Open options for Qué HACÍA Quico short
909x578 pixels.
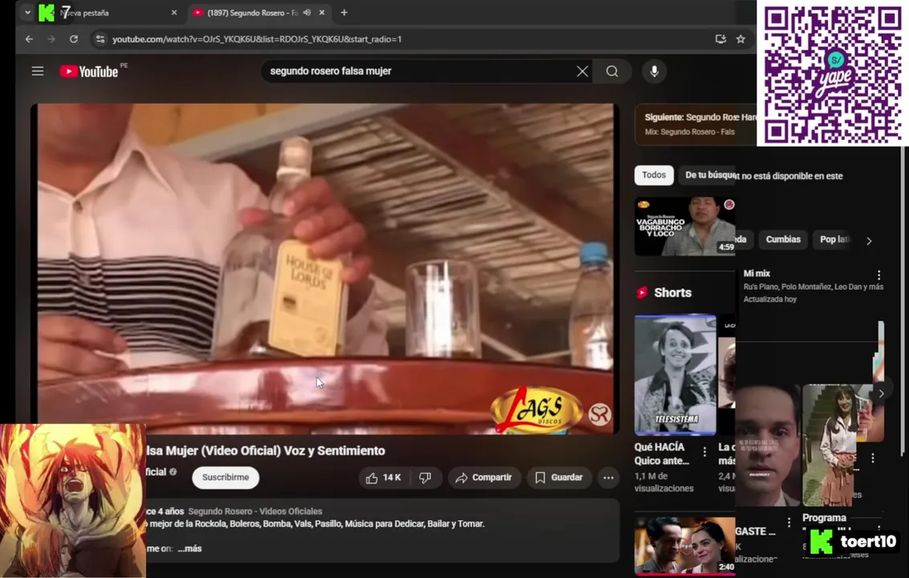coord(704,452)
